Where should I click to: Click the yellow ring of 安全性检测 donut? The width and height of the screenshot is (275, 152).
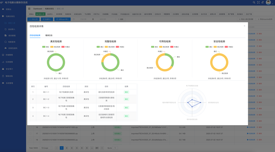click(x=212, y=62)
